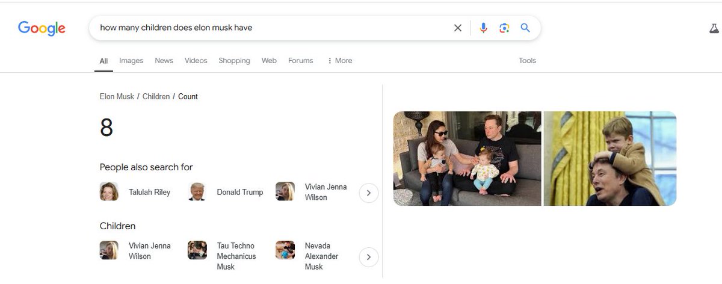Open Tau Techno Mechanicus Musk avatar
The image size is (722, 284).
click(197, 250)
